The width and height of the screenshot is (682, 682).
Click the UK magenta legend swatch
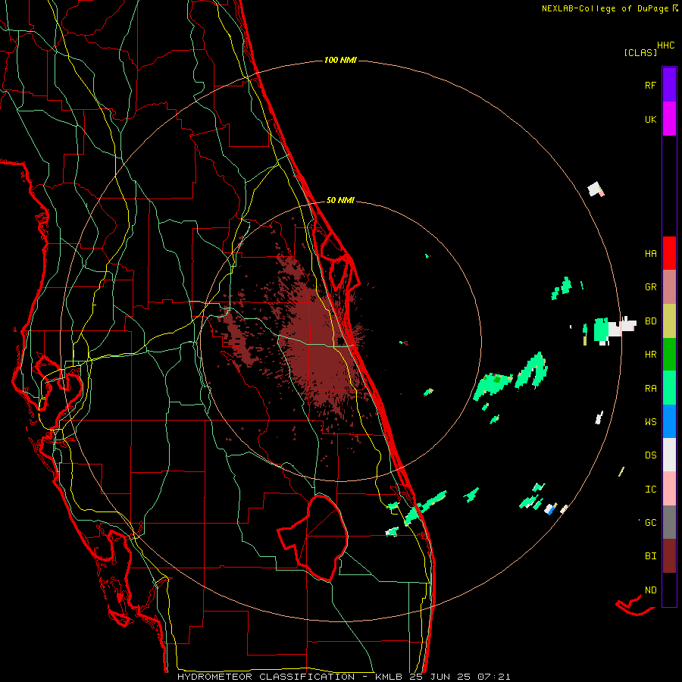tap(669, 119)
